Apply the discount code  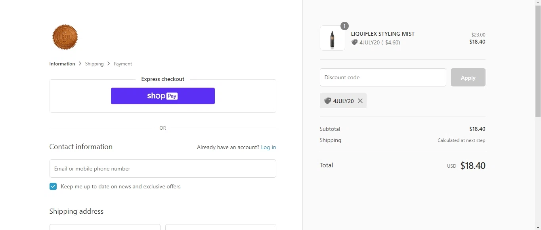468,77
